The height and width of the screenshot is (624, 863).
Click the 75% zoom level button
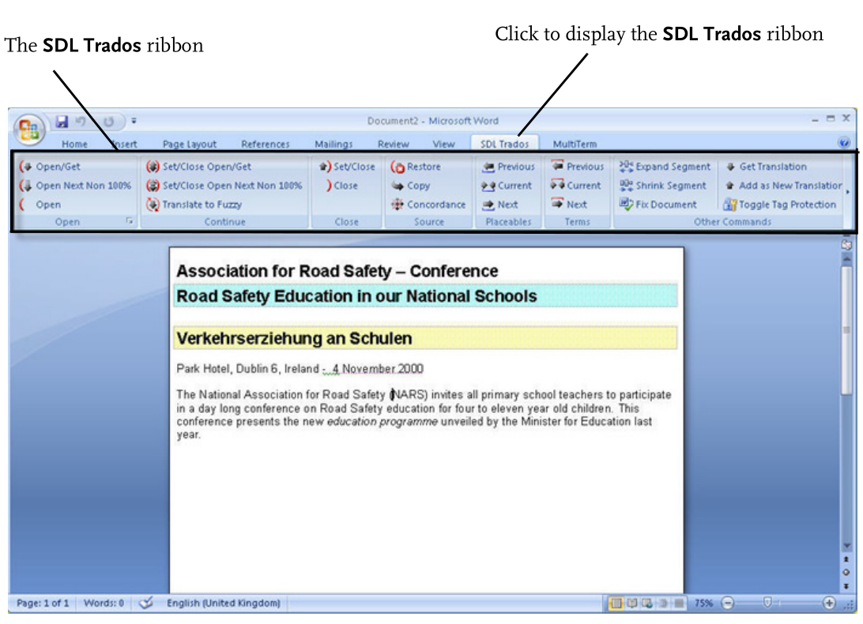point(703,603)
